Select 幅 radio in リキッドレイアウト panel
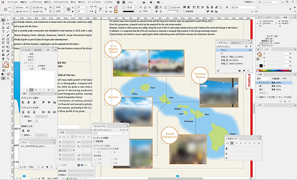The height and width of the screenshot is (180, 297). point(112,152)
